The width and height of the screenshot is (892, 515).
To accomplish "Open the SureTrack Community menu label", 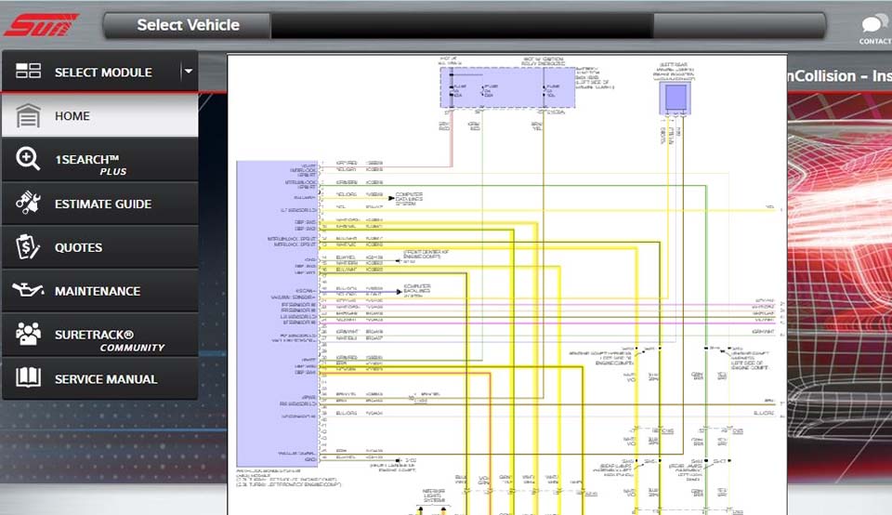I will 107,339.
